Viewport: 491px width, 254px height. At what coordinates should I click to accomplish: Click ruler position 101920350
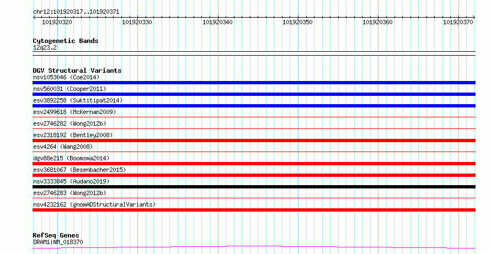coord(297,22)
